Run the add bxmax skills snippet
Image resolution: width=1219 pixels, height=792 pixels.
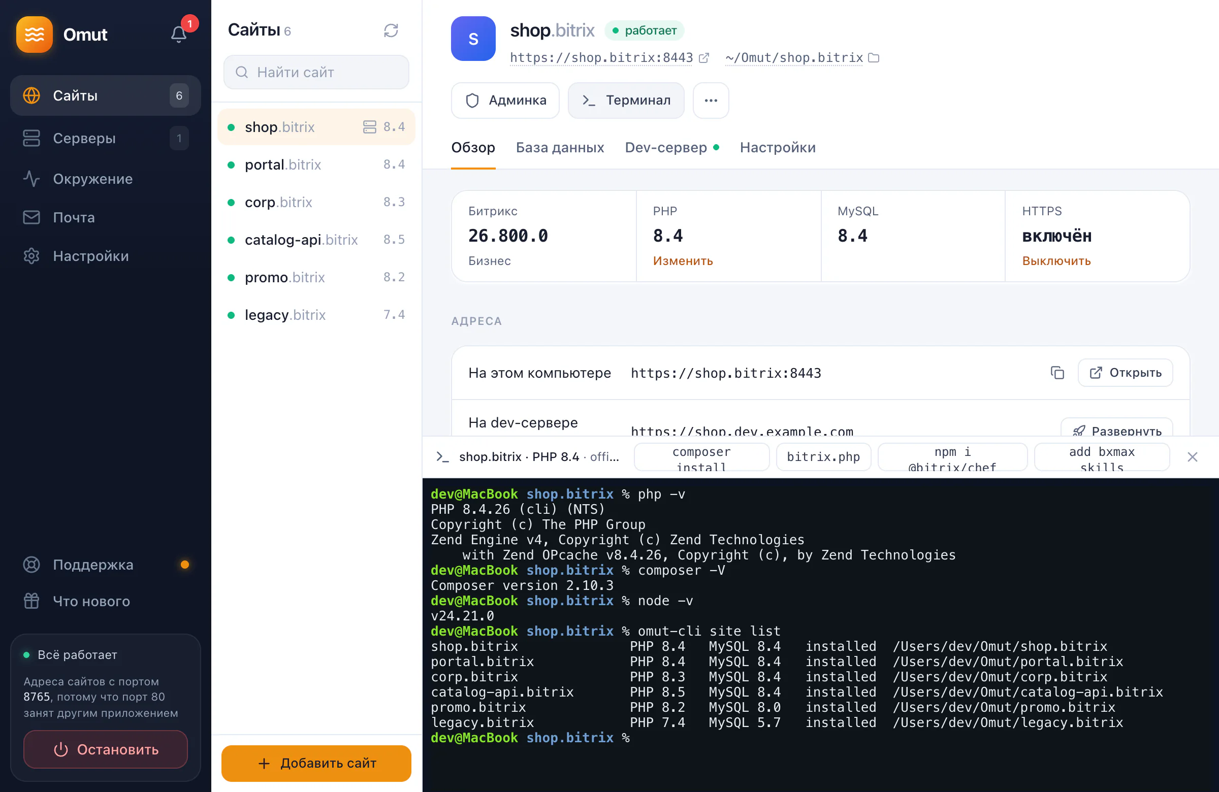click(x=1102, y=456)
